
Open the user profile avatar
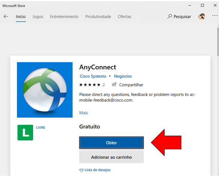(202, 16)
